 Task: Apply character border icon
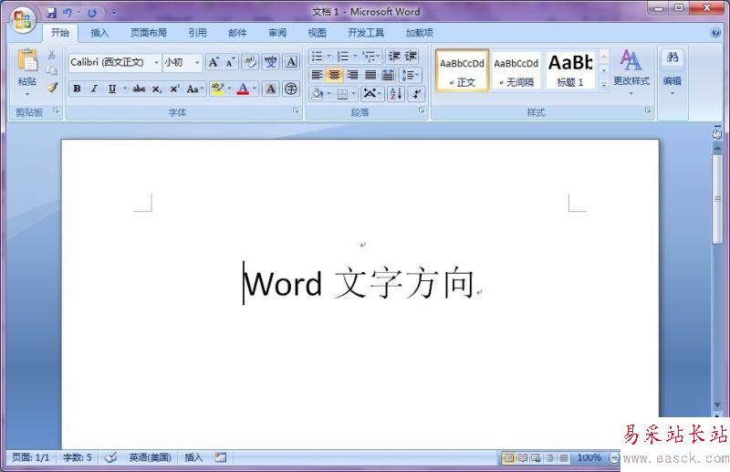coord(291,62)
